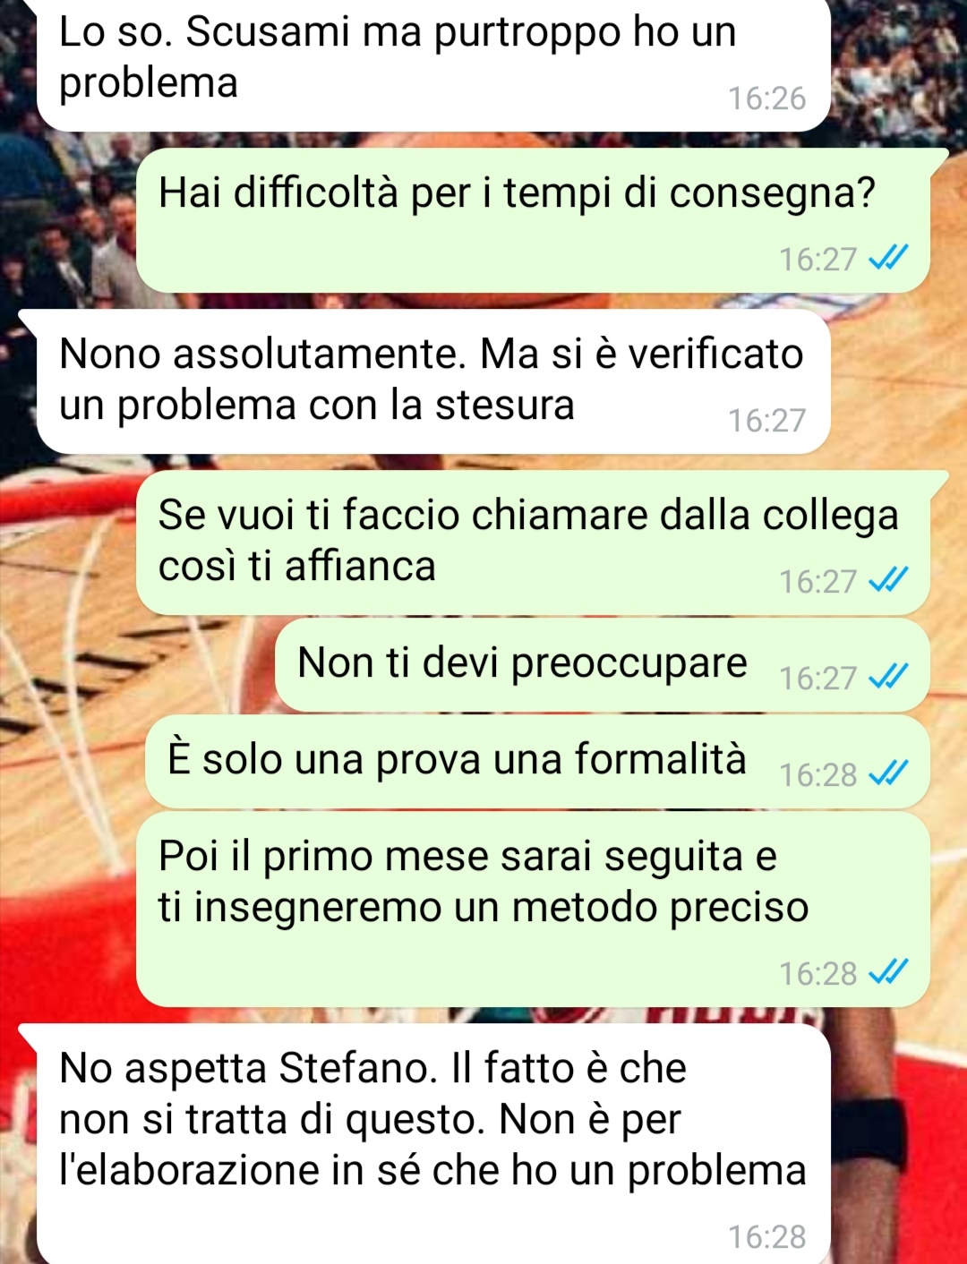The image size is (967, 1264).
Task: Tap the 'Se vuoi ti faccio chiamare dalla collega' message
Action: (534, 542)
